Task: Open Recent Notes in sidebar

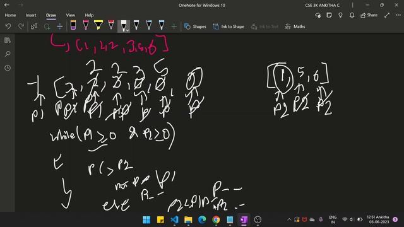Action: coord(8,68)
